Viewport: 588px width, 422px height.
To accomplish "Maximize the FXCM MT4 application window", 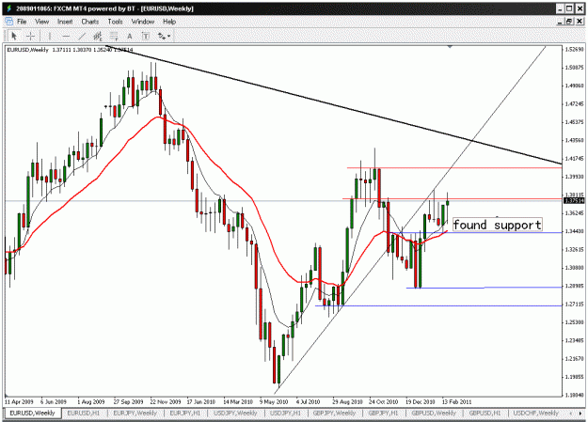I will (569, 8).
